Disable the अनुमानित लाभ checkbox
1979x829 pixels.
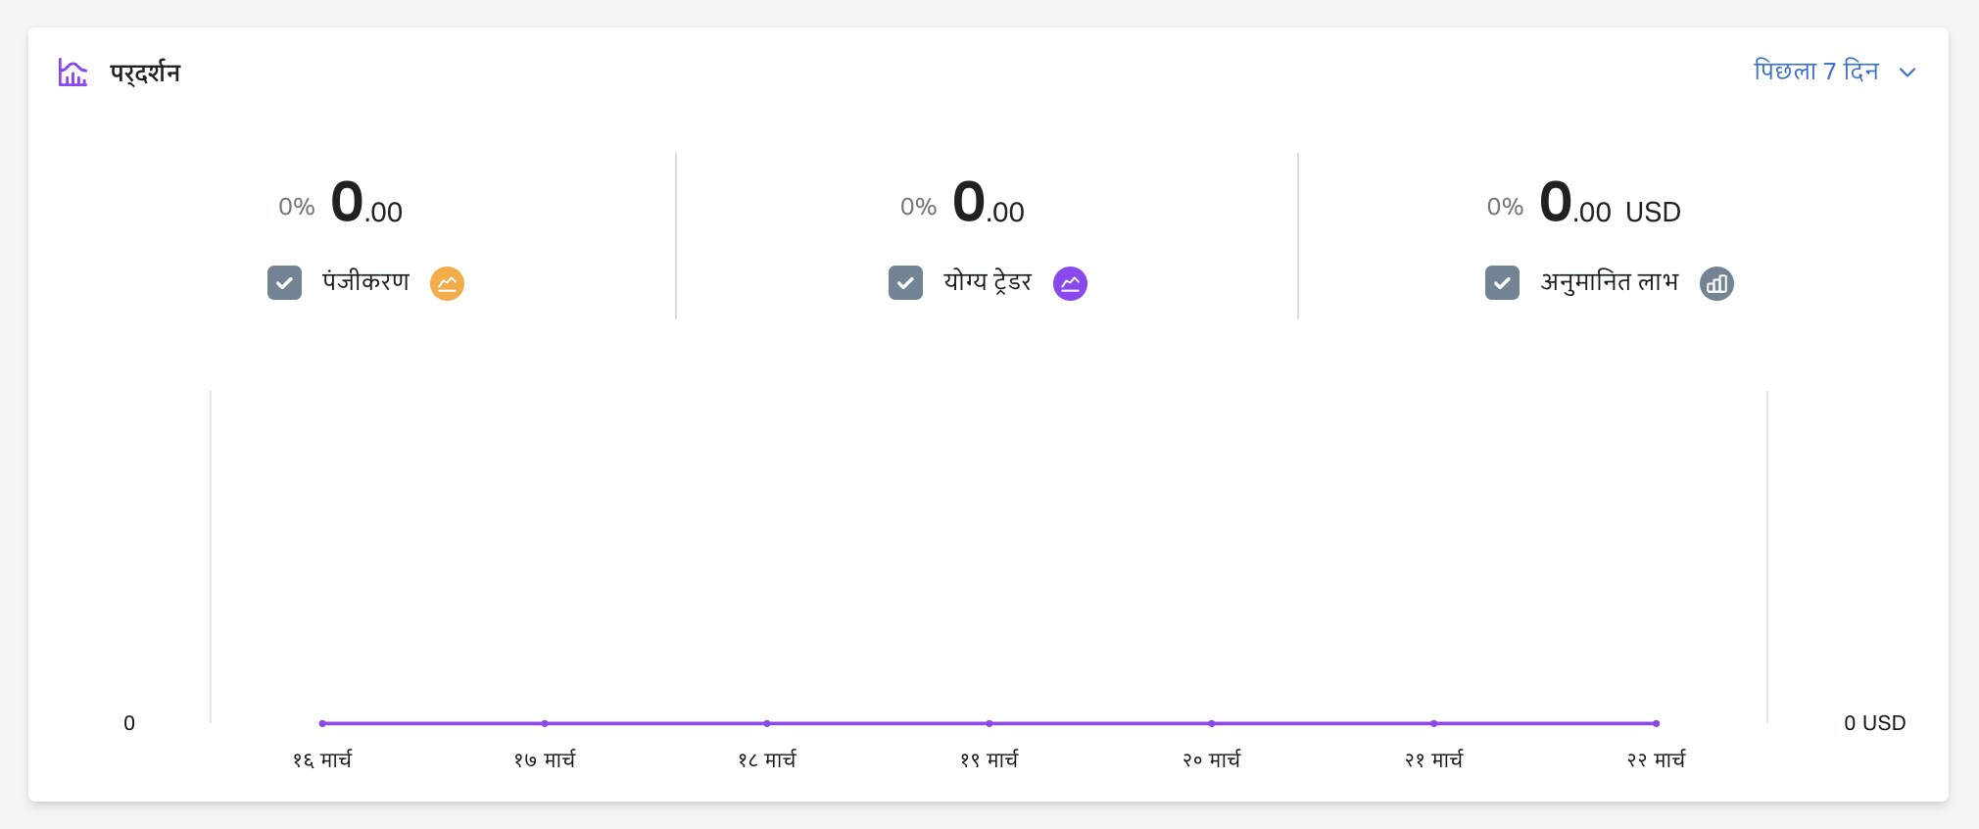(x=1502, y=283)
